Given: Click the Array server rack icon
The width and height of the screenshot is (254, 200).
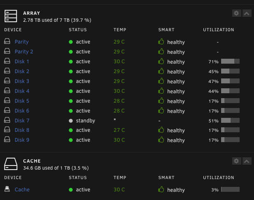Looking at the screenshot, I should pyautogui.click(x=11, y=16).
